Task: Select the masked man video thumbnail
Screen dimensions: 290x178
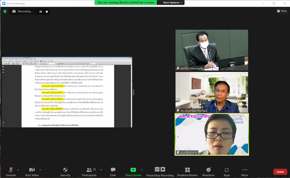Action: (x=212, y=50)
